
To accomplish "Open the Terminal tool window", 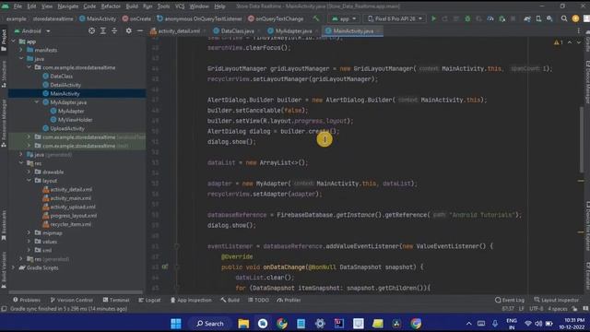I will click(116, 300).
